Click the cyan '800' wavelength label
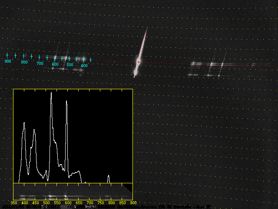The image size is (278, 209). point(24,62)
